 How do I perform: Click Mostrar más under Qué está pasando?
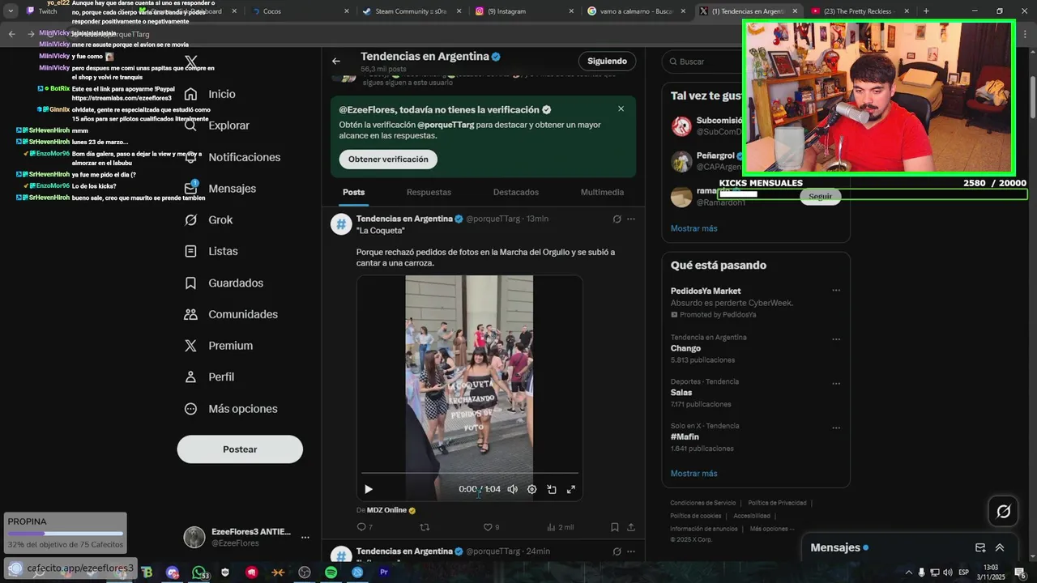pos(693,474)
